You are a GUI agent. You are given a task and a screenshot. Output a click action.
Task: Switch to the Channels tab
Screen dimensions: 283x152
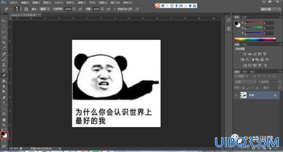244,72
